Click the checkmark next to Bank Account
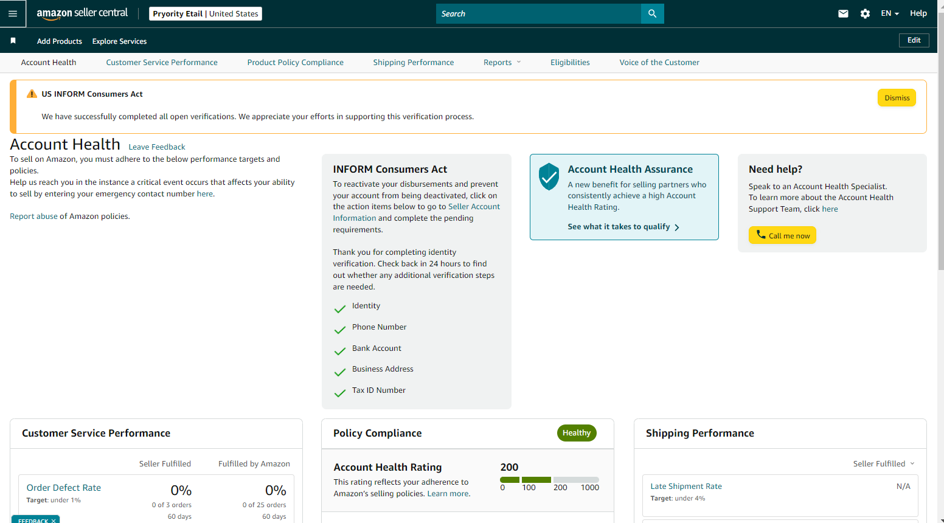Screen dimensions: 944x523 (340, 352)
